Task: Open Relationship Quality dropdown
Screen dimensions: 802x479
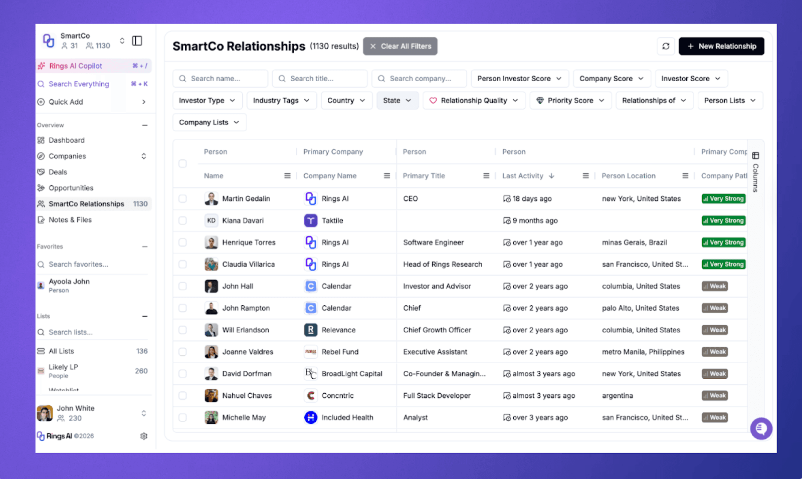Action: tap(474, 100)
